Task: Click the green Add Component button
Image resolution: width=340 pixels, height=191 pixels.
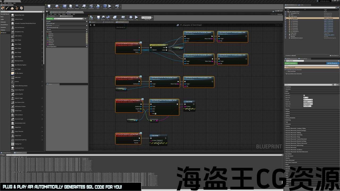Action: (x=291, y=63)
